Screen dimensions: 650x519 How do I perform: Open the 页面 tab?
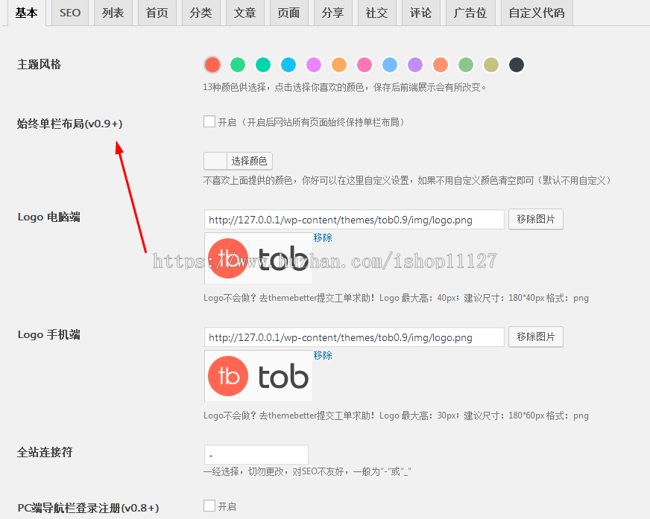(x=289, y=13)
